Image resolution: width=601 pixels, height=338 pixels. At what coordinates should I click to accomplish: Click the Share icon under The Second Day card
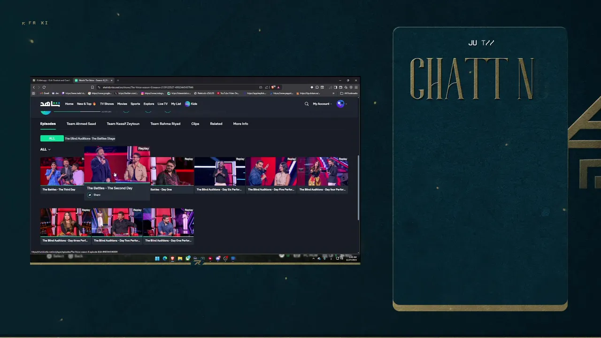[x=90, y=195]
